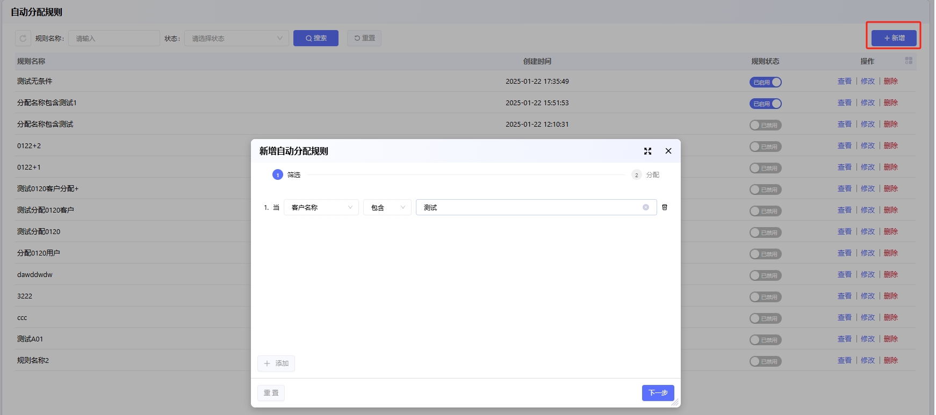Expand the dialog to fullscreen

click(x=647, y=151)
